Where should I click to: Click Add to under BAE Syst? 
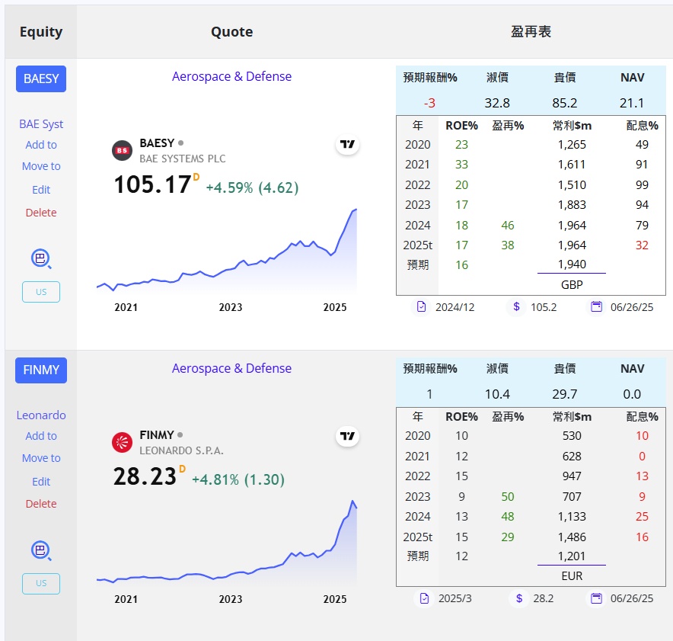click(41, 145)
